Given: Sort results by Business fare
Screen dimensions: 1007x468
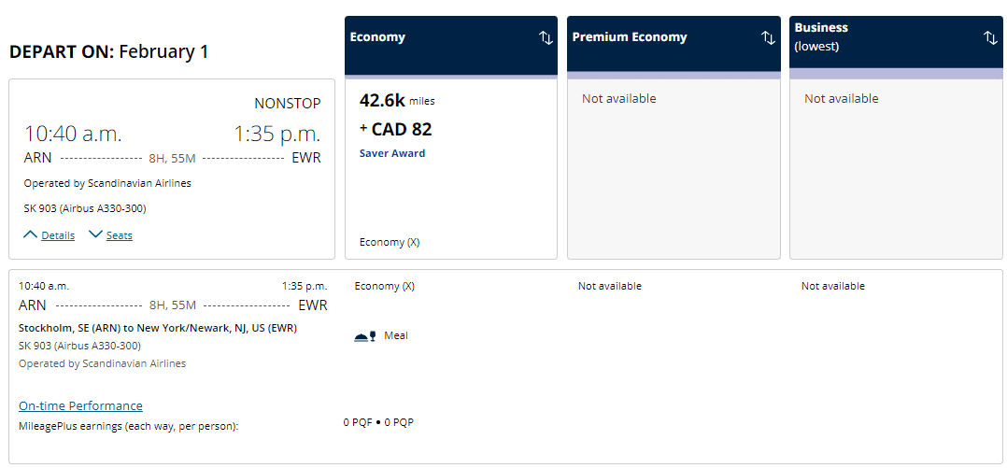Looking at the screenshot, I should click(x=990, y=37).
